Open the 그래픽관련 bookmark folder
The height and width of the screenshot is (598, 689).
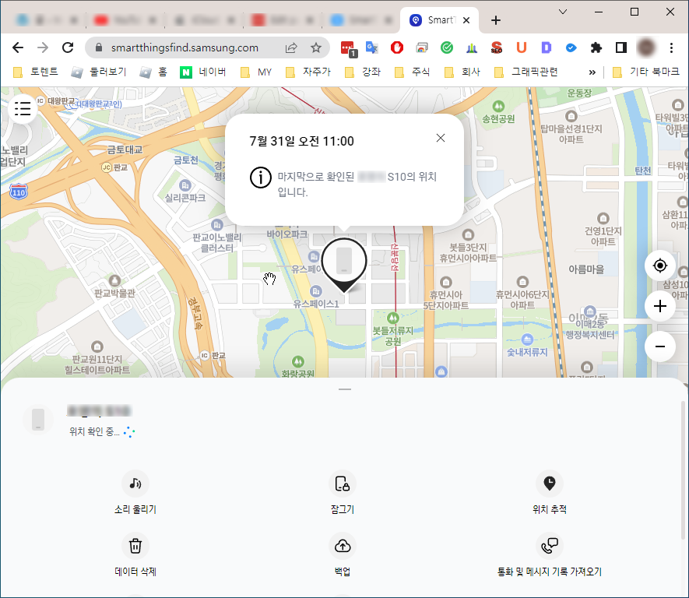pyautogui.click(x=526, y=72)
